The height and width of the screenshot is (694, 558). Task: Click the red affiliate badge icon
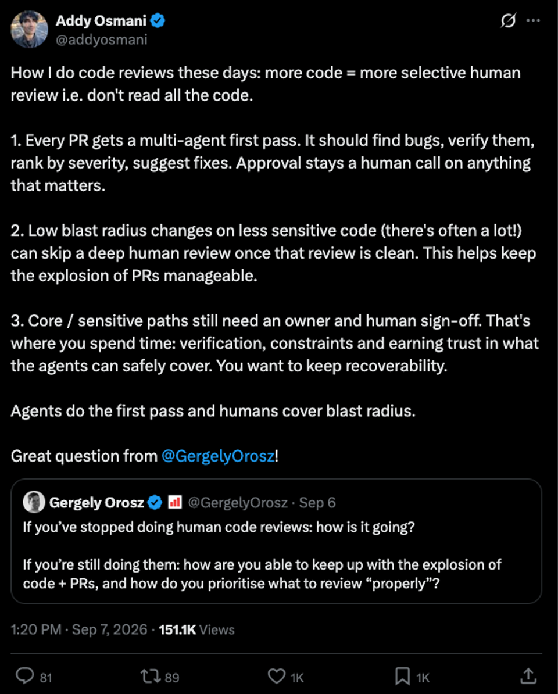(x=175, y=502)
